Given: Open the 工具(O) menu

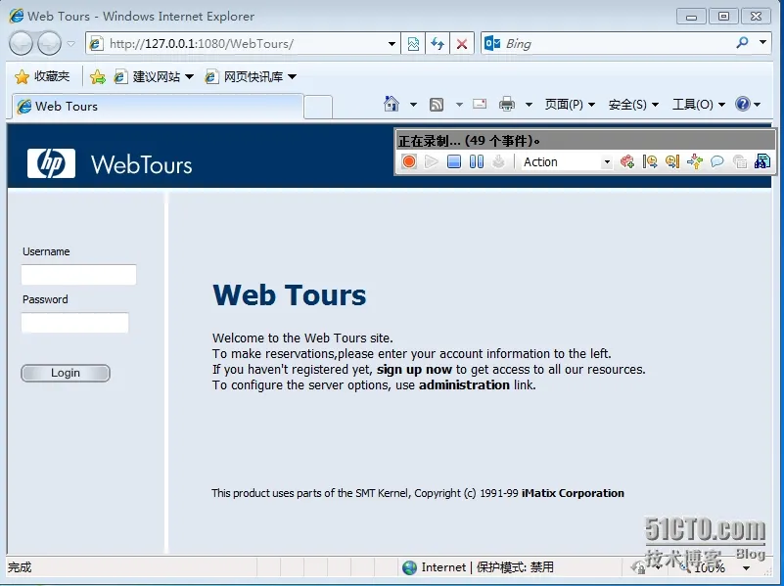Looking at the screenshot, I should (x=699, y=105).
